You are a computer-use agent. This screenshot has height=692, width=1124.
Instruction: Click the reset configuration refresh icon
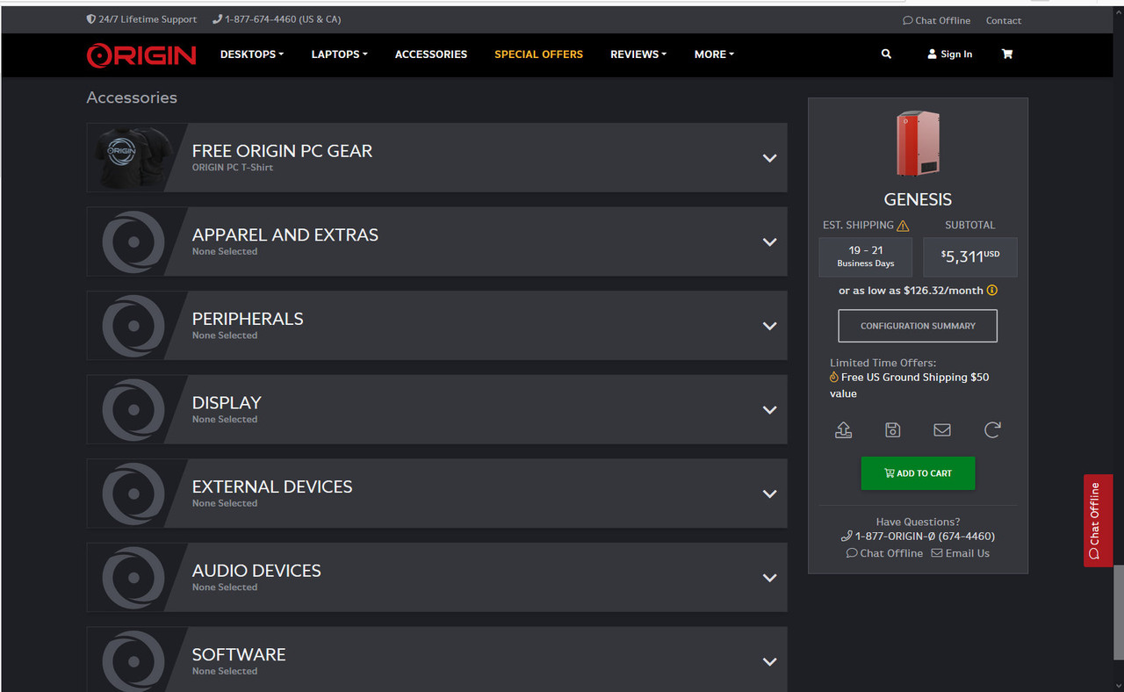[x=992, y=429]
